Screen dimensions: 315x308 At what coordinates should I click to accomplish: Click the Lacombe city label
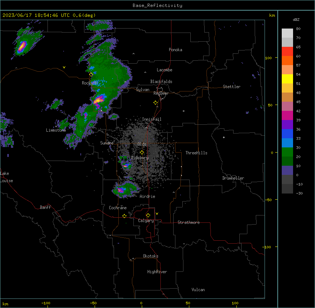(x=164, y=70)
